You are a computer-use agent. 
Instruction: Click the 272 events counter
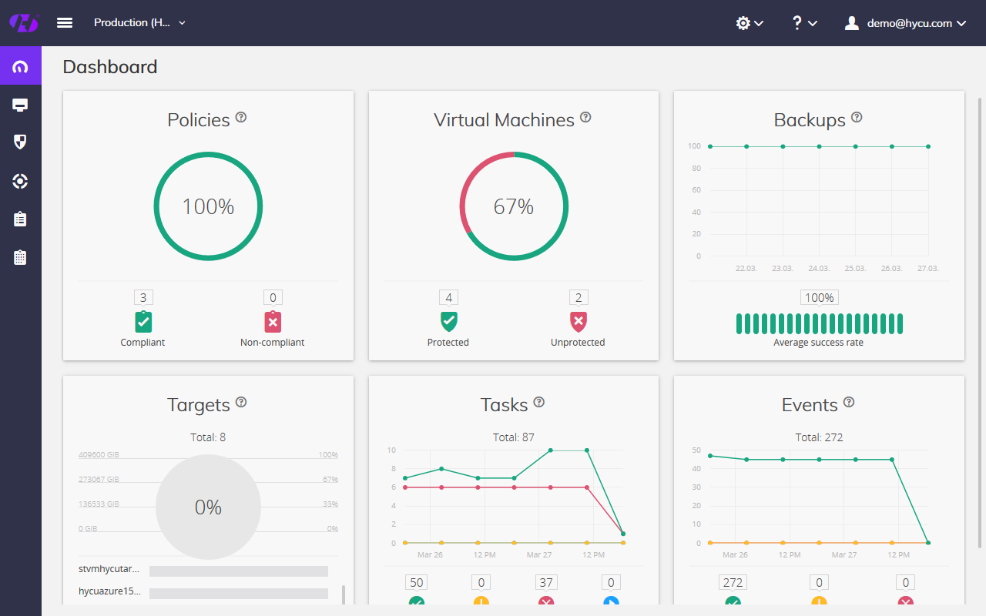pos(733,582)
